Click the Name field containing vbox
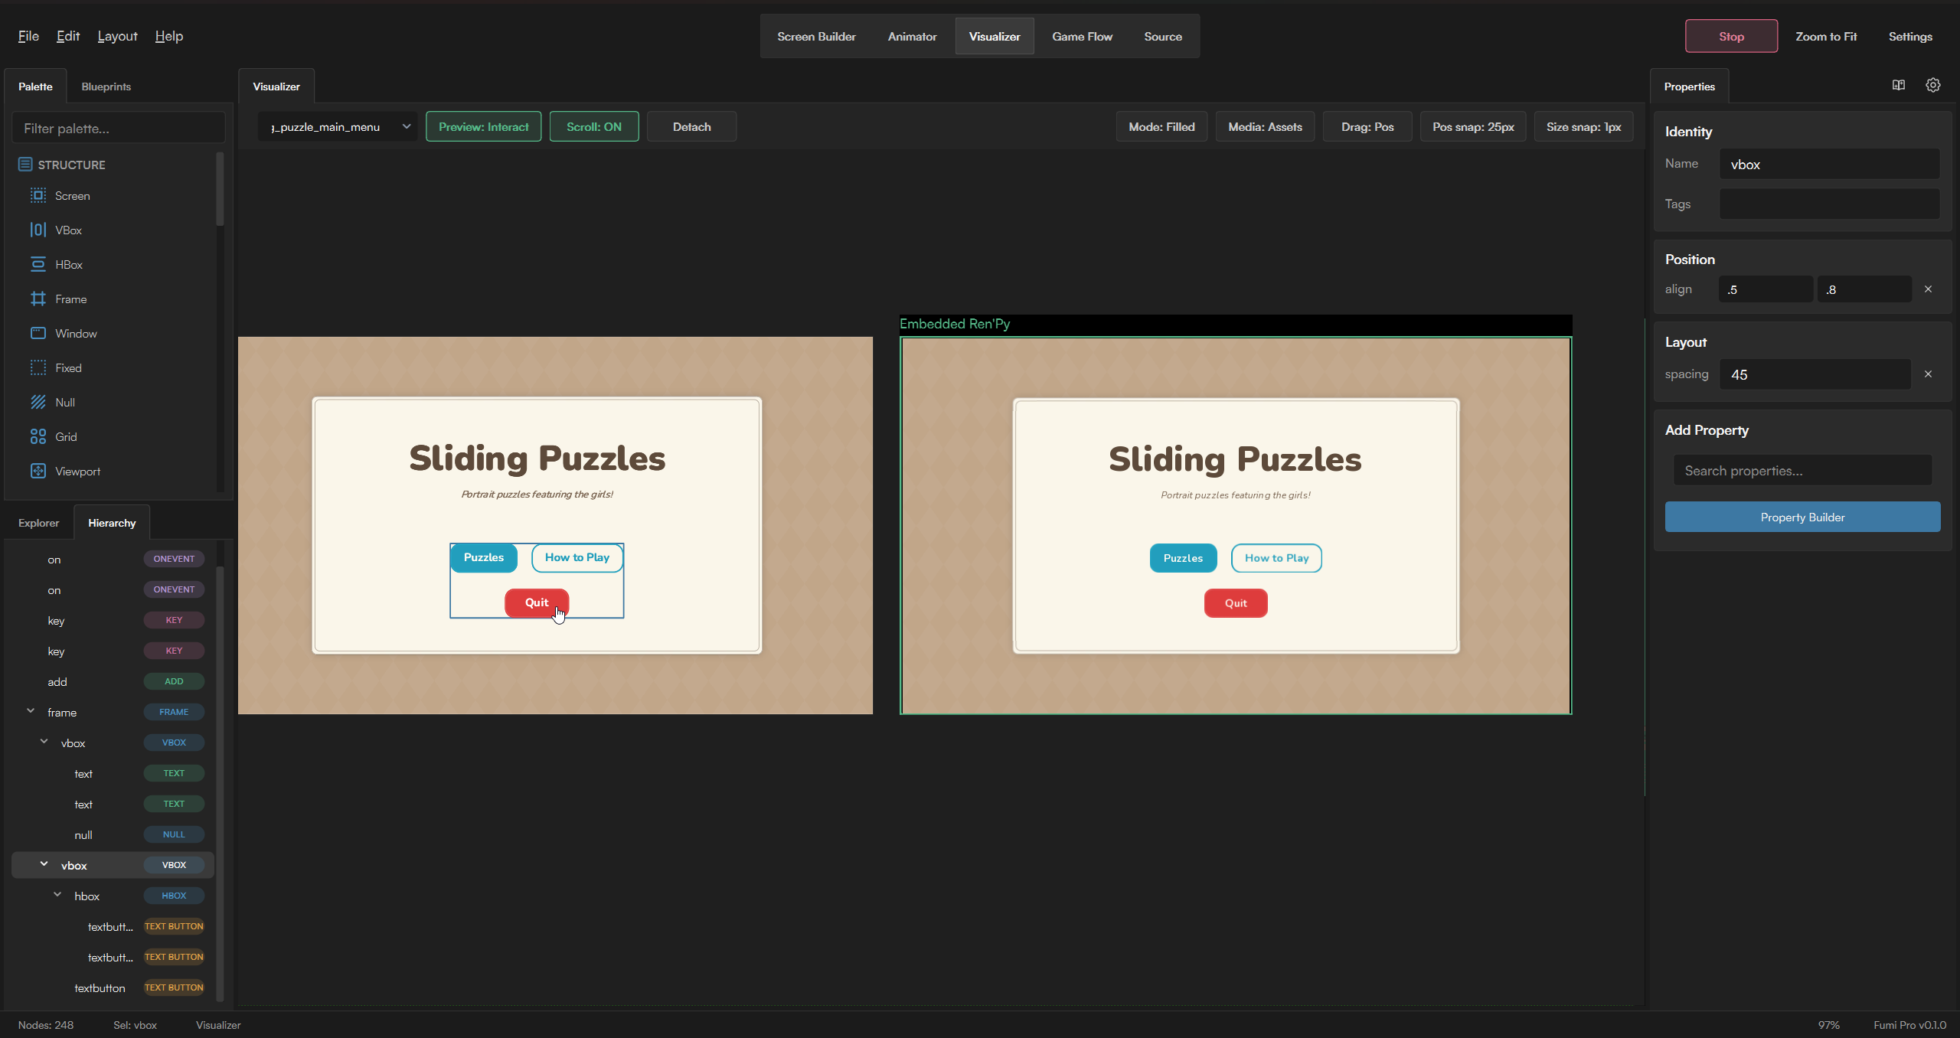 [x=1830, y=164]
